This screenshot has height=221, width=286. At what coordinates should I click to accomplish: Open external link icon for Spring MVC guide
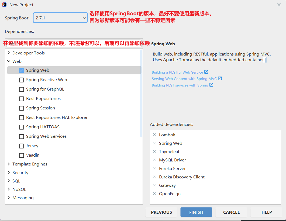click(x=220, y=78)
